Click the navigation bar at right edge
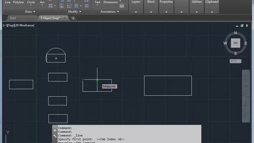 246,96
